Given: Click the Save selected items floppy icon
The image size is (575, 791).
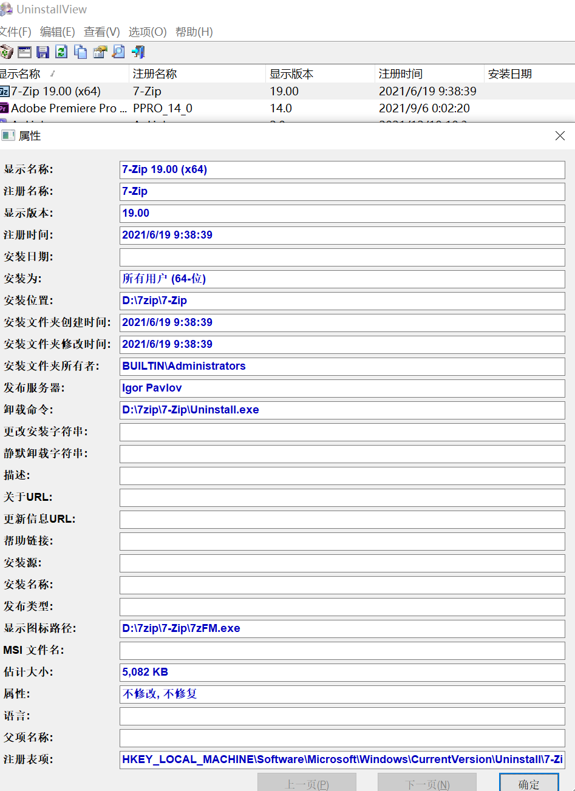Looking at the screenshot, I should (x=43, y=52).
